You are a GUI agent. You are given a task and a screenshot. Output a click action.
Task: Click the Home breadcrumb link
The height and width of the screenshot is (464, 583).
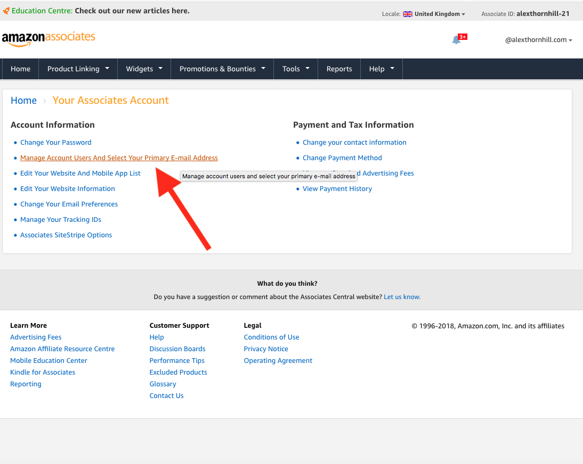24,100
